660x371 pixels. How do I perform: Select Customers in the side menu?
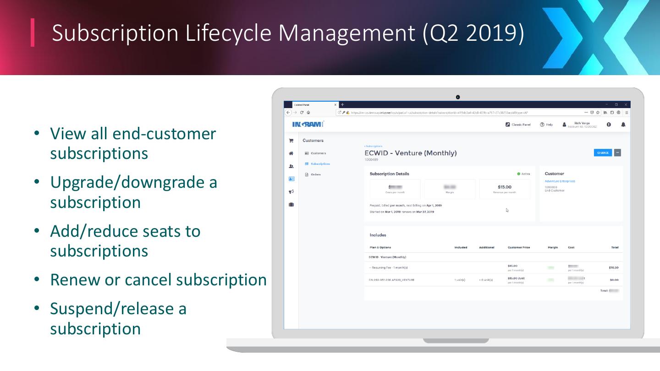click(315, 153)
